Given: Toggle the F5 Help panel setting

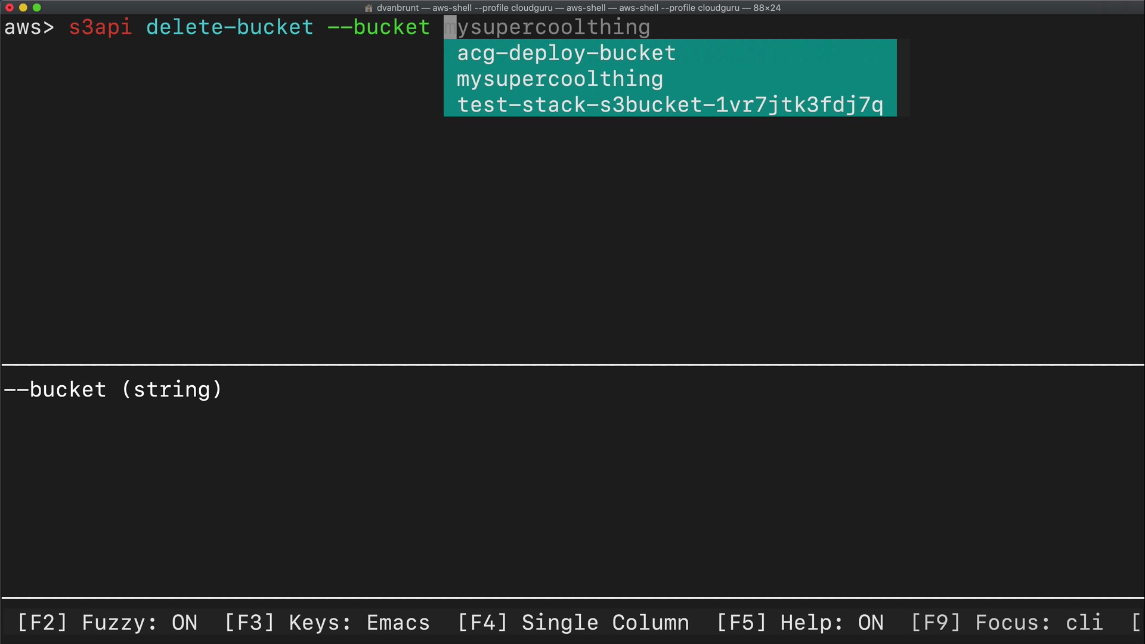Looking at the screenshot, I should point(800,623).
